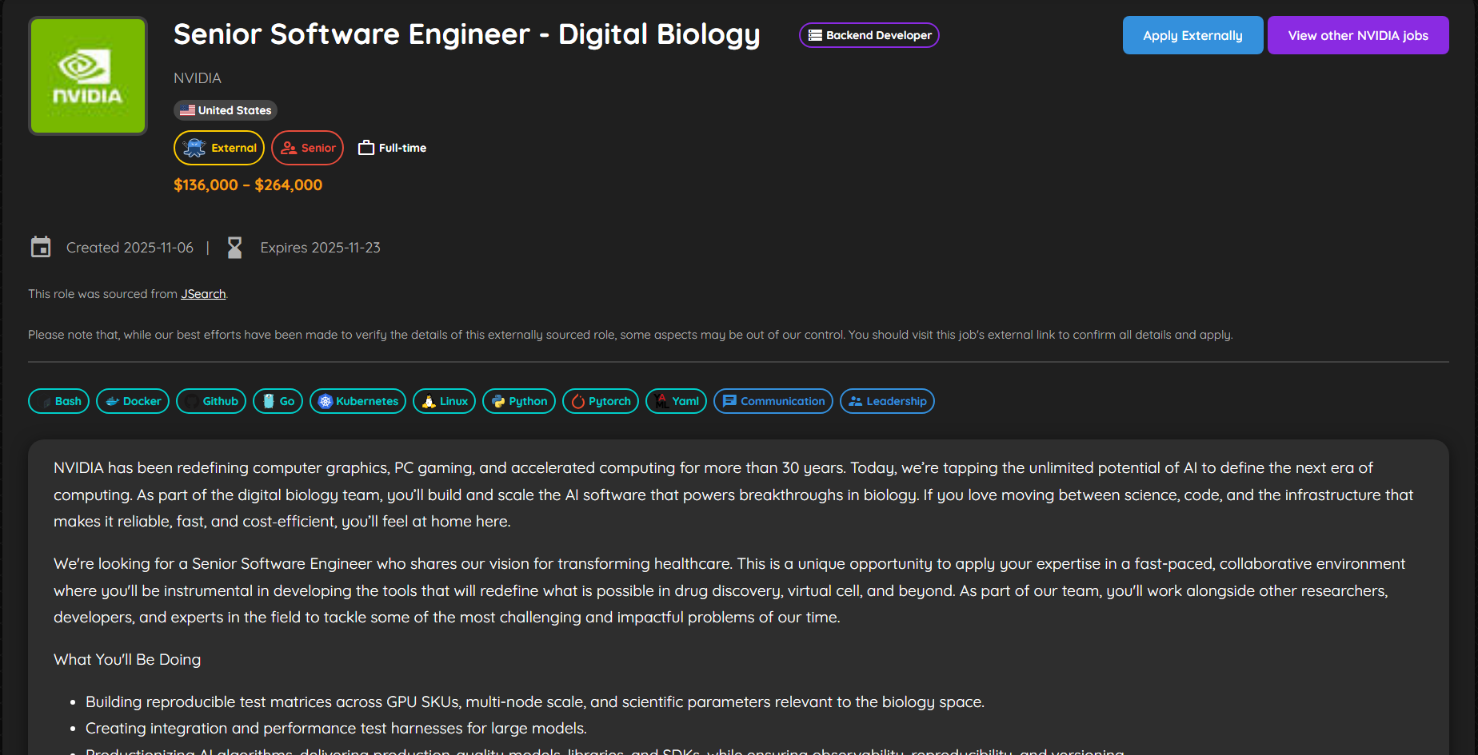The image size is (1478, 755).
Task: Click the ghost icon in External badge
Action: point(194,147)
